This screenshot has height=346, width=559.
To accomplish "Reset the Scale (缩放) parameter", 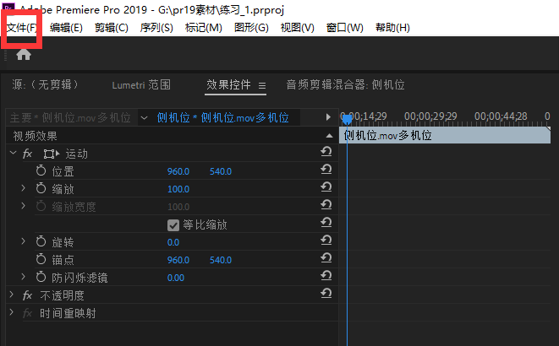I will click(326, 187).
